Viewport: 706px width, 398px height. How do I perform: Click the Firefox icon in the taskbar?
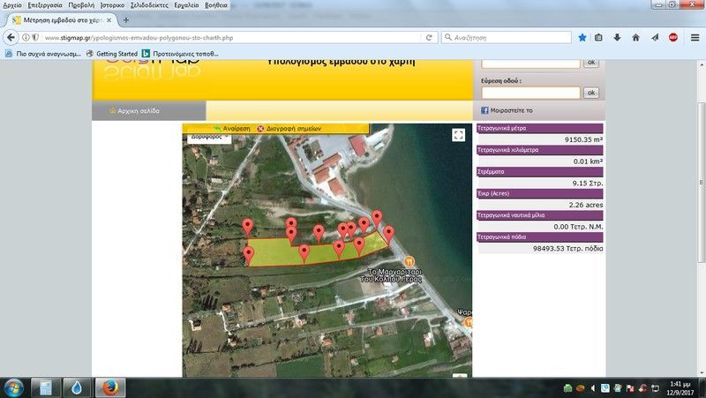click(x=109, y=387)
